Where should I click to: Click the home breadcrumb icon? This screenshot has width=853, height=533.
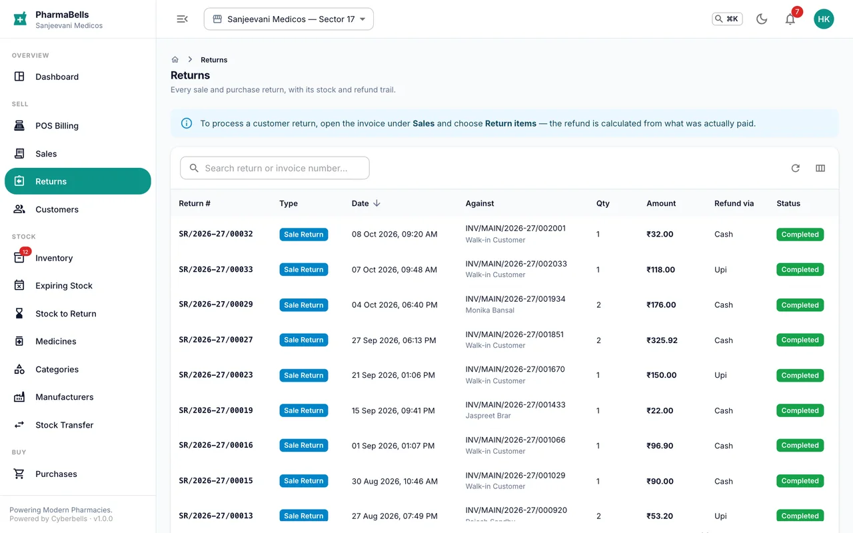click(175, 59)
